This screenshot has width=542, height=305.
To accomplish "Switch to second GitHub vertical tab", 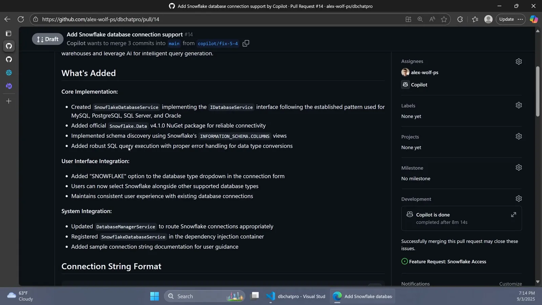I will pos(9,59).
